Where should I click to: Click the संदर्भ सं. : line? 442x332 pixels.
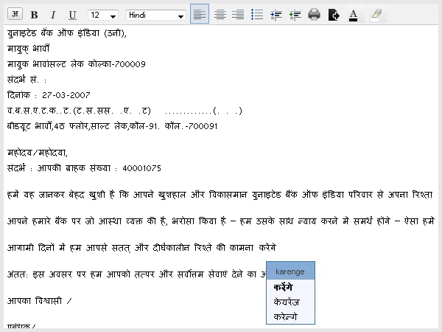pyautogui.click(x=27, y=80)
